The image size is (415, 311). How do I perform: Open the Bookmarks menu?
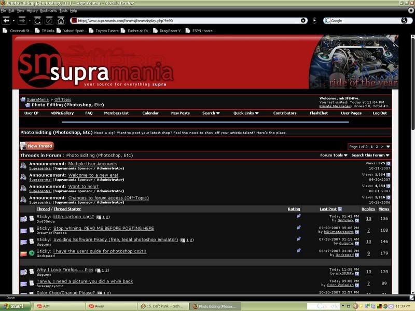48,11
